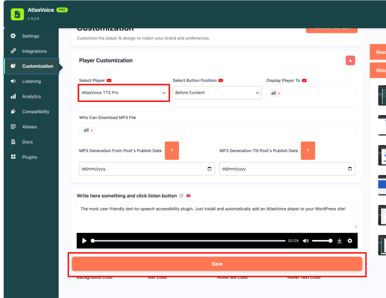Open the blue-screen video thumbnail on right
Screen dimensions: 386x298
tap(382, 185)
